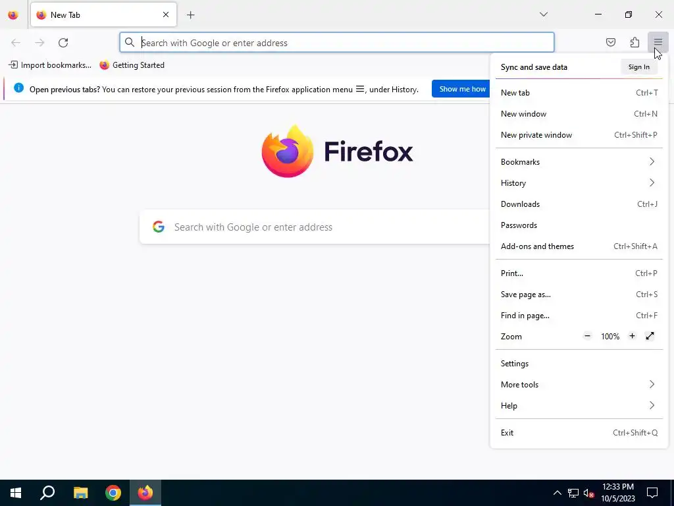Image resolution: width=674 pixels, height=506 pixels.
Task: Click the taskbar clock and date
Action: pyautogui.click(x=617, y=493)
